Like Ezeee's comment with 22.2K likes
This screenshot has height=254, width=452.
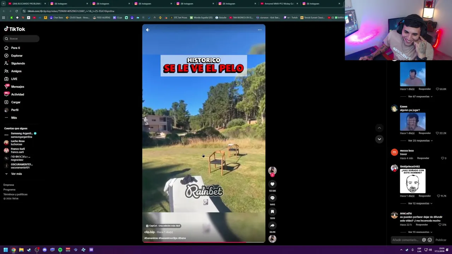tap(437, 133)
